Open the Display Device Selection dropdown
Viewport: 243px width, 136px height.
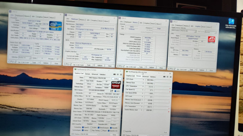tap(184, 31)
